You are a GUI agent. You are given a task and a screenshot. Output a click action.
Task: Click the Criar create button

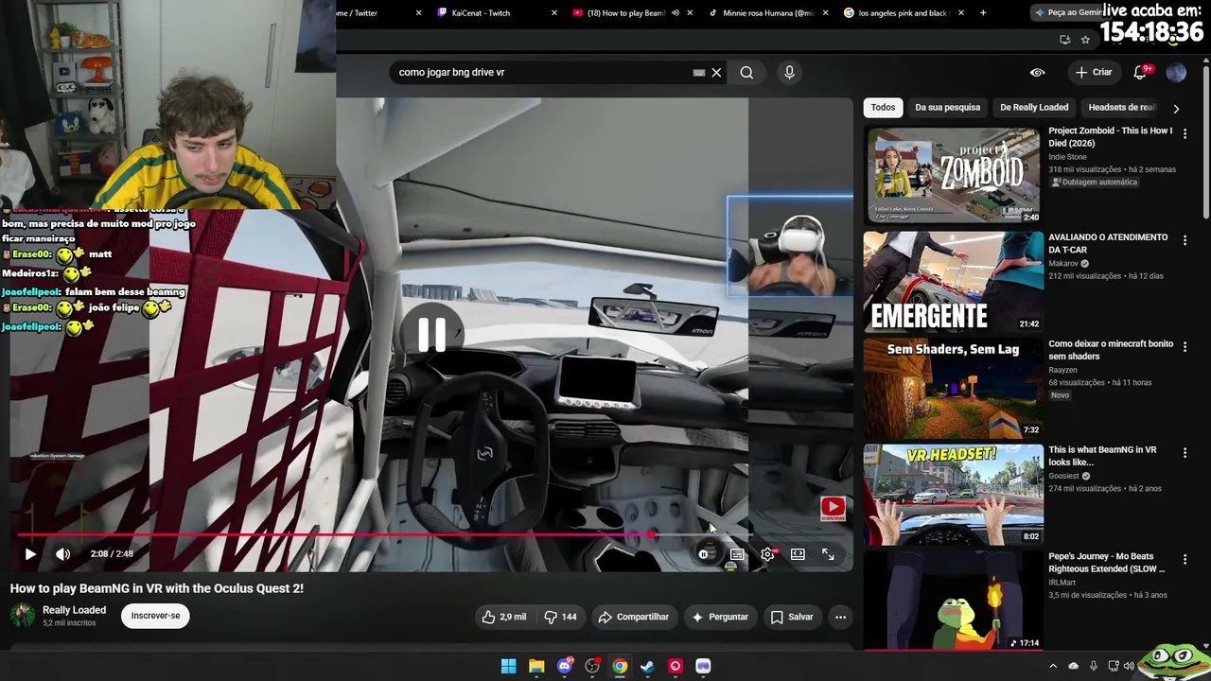1094,72
